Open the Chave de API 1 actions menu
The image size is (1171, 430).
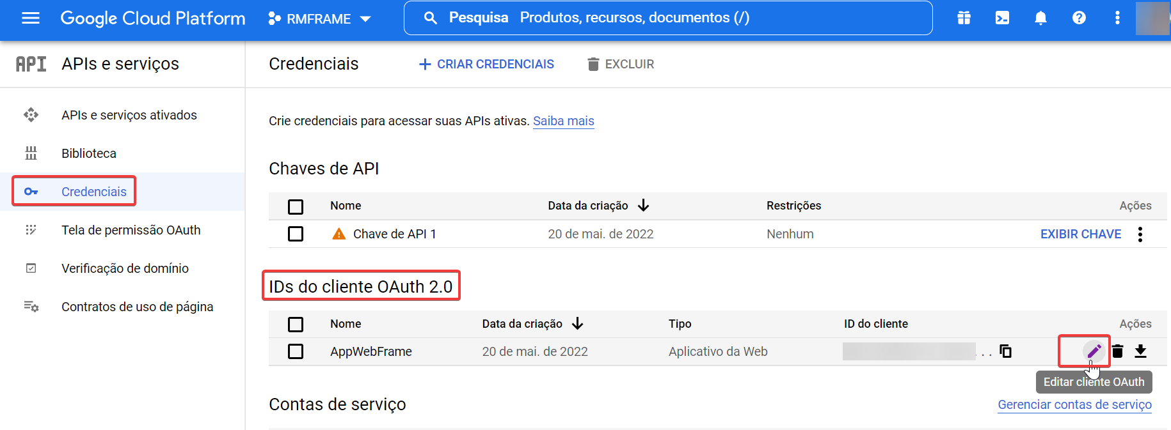[1140, 234]
